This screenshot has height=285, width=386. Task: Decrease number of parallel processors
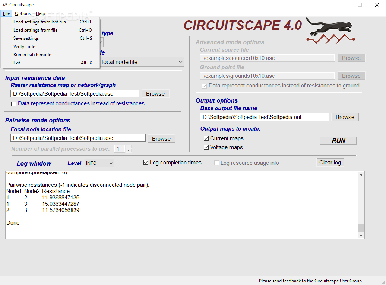click(129, 150)
